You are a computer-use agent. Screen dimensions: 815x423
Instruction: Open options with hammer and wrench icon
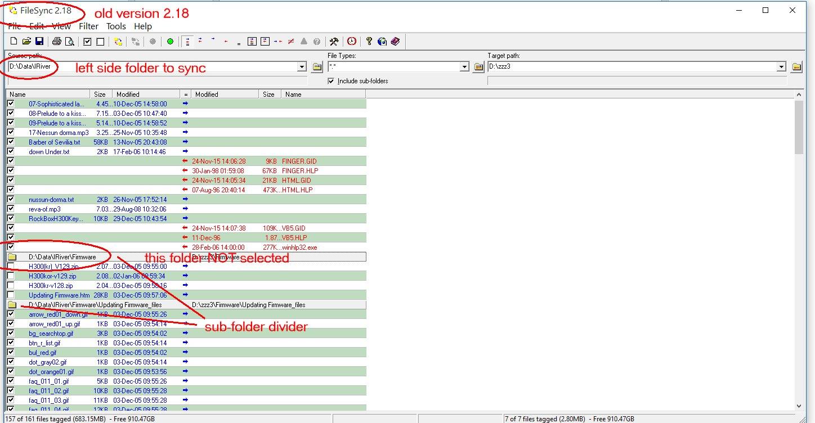pyautogui.click(x=334, y=41)
